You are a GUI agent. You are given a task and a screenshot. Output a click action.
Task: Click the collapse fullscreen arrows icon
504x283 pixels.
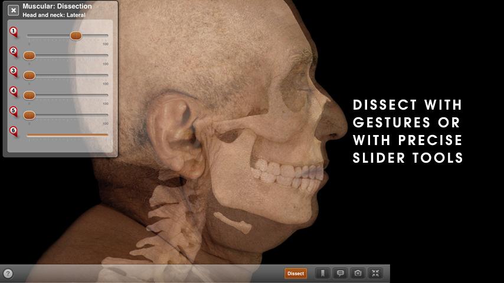375,274
